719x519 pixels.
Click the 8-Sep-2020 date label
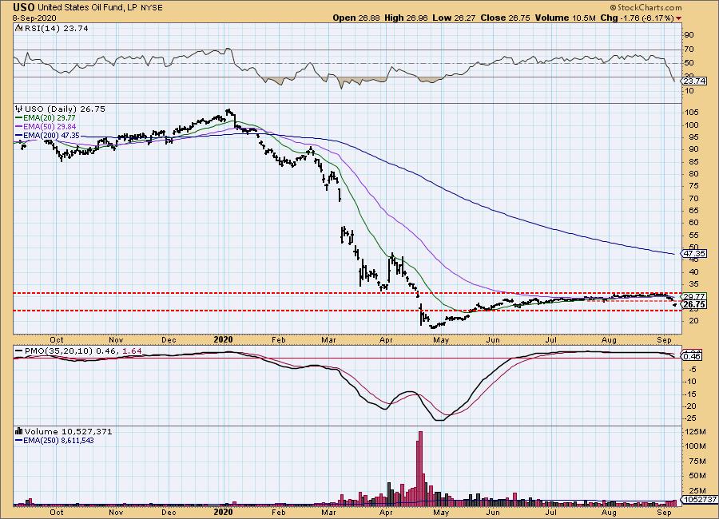34,18
